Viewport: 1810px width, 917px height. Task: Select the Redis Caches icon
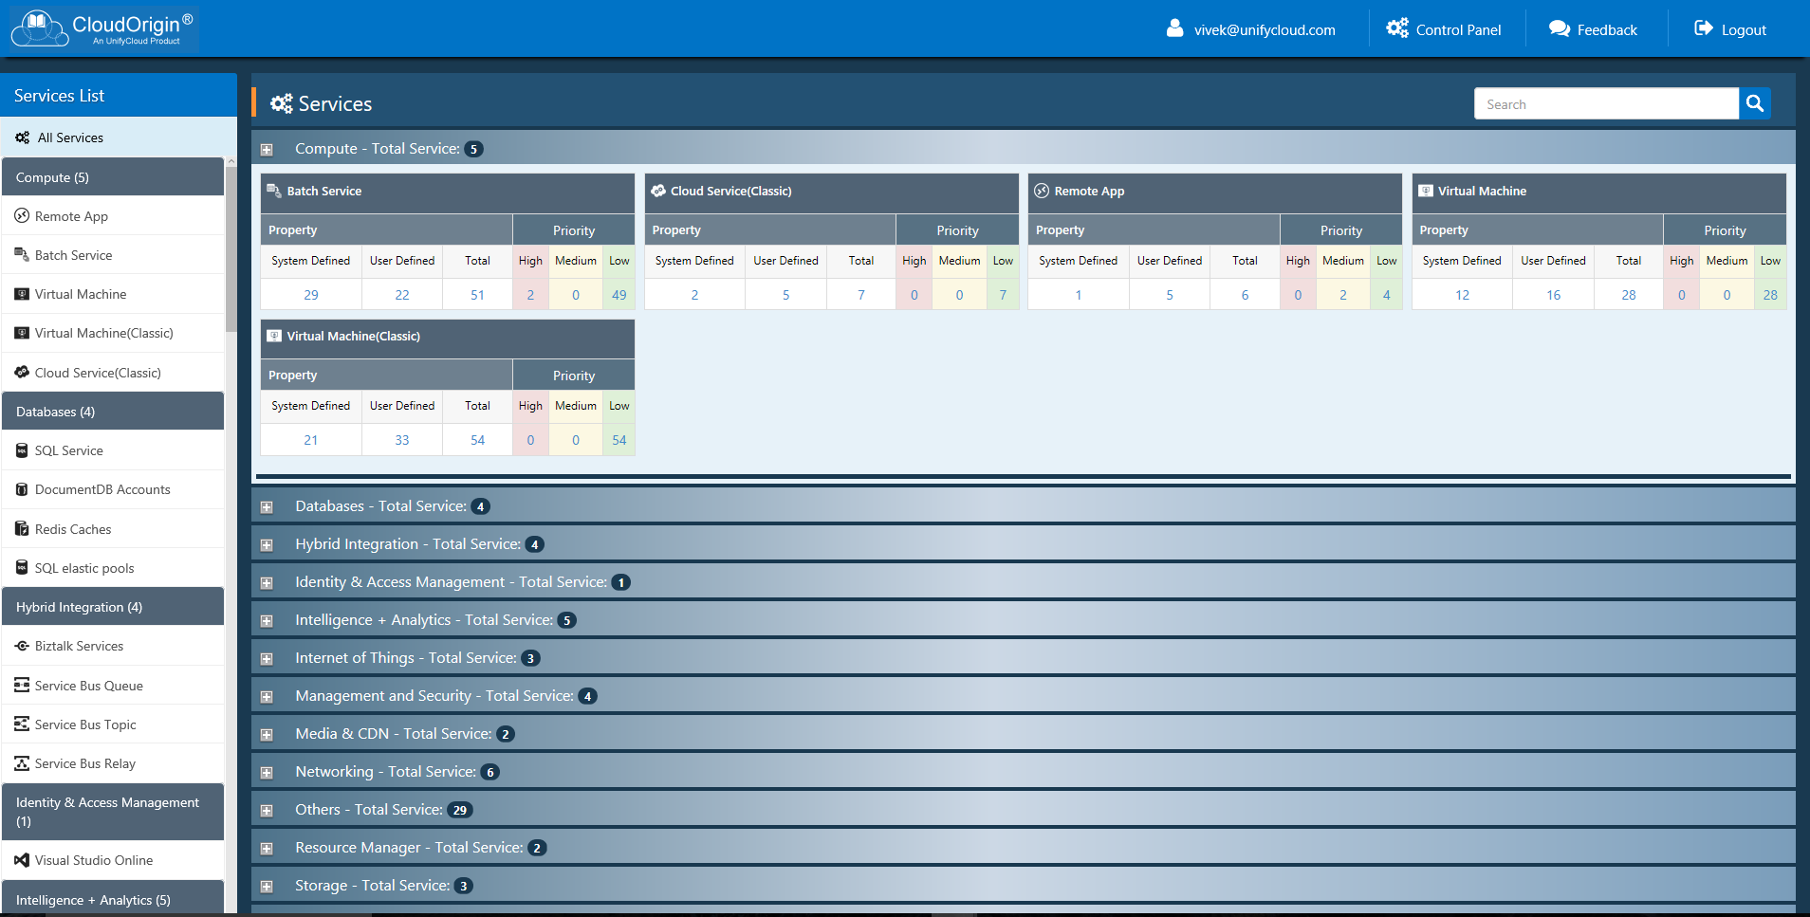22,529
